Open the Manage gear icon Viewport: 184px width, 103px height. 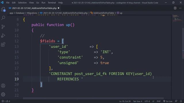pyautogui.click(x=3, y=94)
